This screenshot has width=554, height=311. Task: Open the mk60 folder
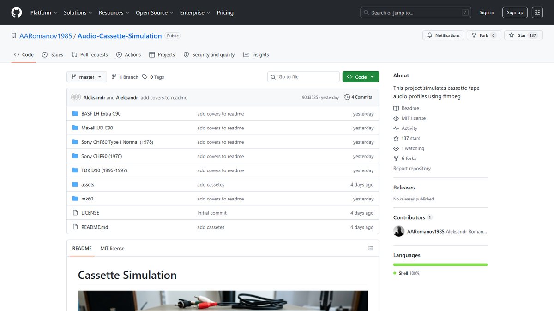87,199
